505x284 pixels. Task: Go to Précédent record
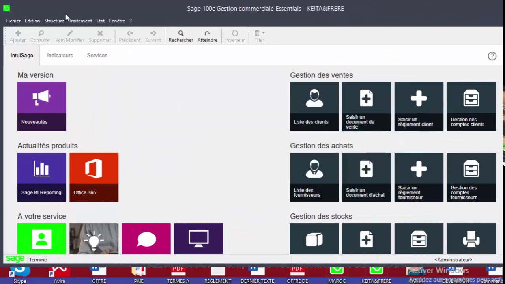click(130, 36)
